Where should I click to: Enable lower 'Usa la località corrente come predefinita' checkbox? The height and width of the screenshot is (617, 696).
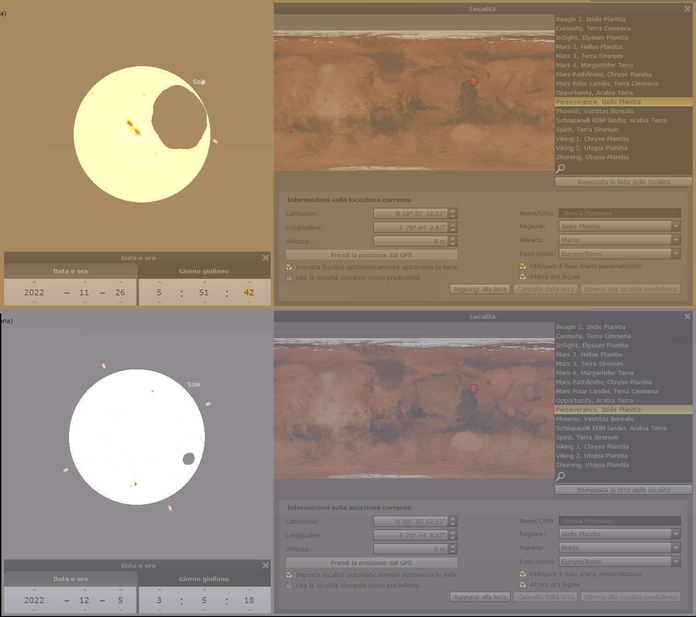pos(289,585)
